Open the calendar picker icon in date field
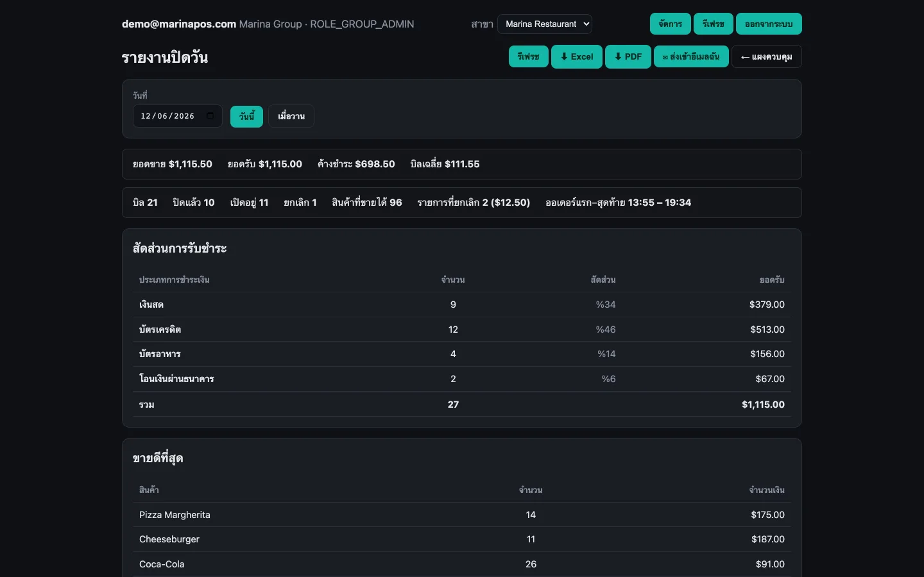The image size is (924, 577). tap(210, 116)
